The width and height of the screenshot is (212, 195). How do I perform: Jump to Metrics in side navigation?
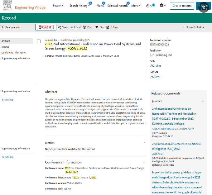coord(5,47)
